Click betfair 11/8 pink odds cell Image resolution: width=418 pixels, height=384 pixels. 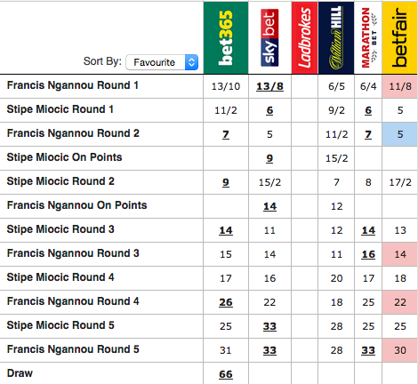pyautogui.click(x=399, y=86)
